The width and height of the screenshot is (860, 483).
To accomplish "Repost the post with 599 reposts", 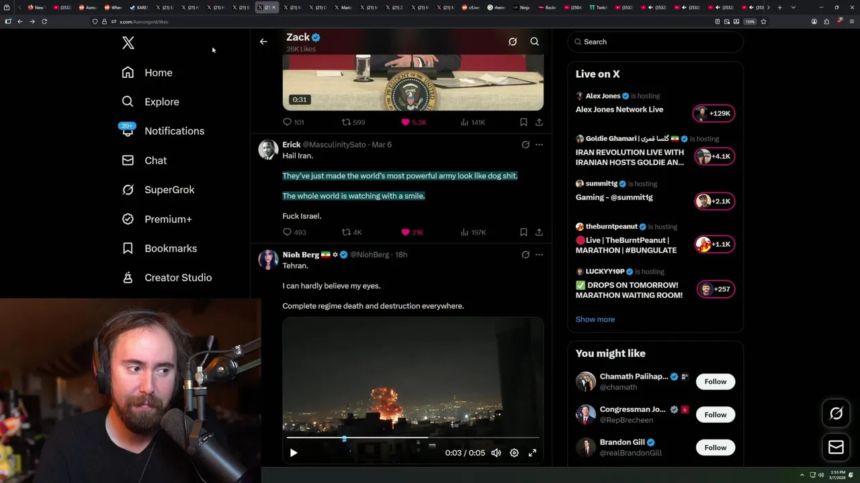I will tap(353, 122).
